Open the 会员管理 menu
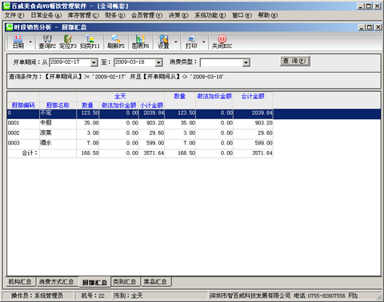This screenshot has width=384, height=302. (x=146, y=15)
